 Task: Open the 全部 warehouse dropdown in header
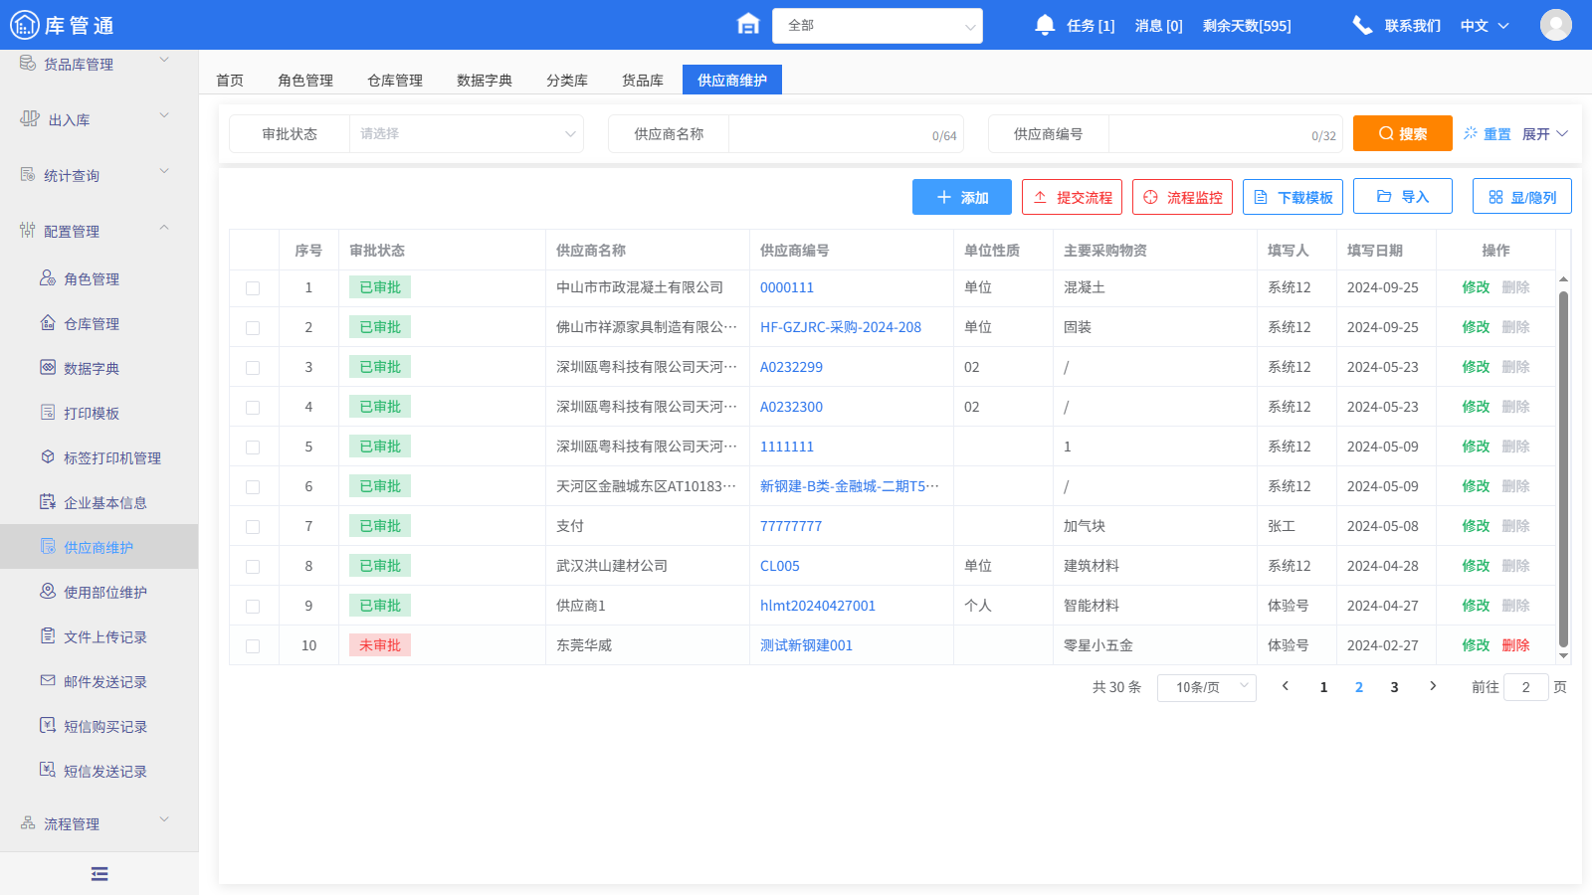pyautogui.click(x=878, y=26)
